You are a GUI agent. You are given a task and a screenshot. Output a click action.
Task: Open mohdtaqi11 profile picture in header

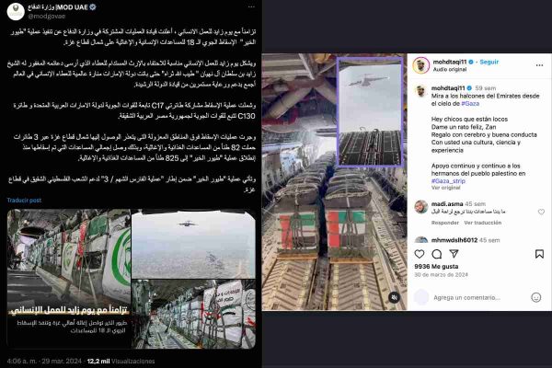click(421, 65)
